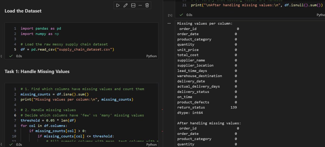Click the success checkmark under read_csv cell

[11, 56]
